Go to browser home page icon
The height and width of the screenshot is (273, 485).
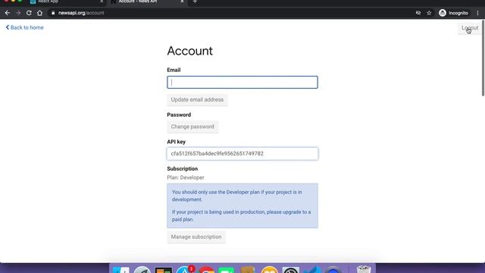click(39, 13)
